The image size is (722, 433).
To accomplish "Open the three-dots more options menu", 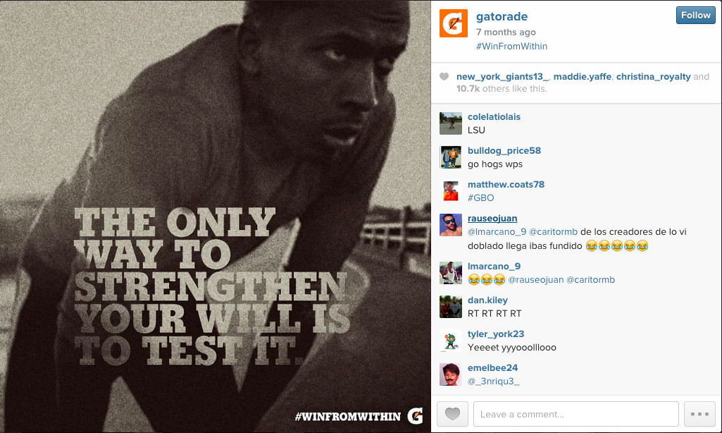I will (699, 414).
